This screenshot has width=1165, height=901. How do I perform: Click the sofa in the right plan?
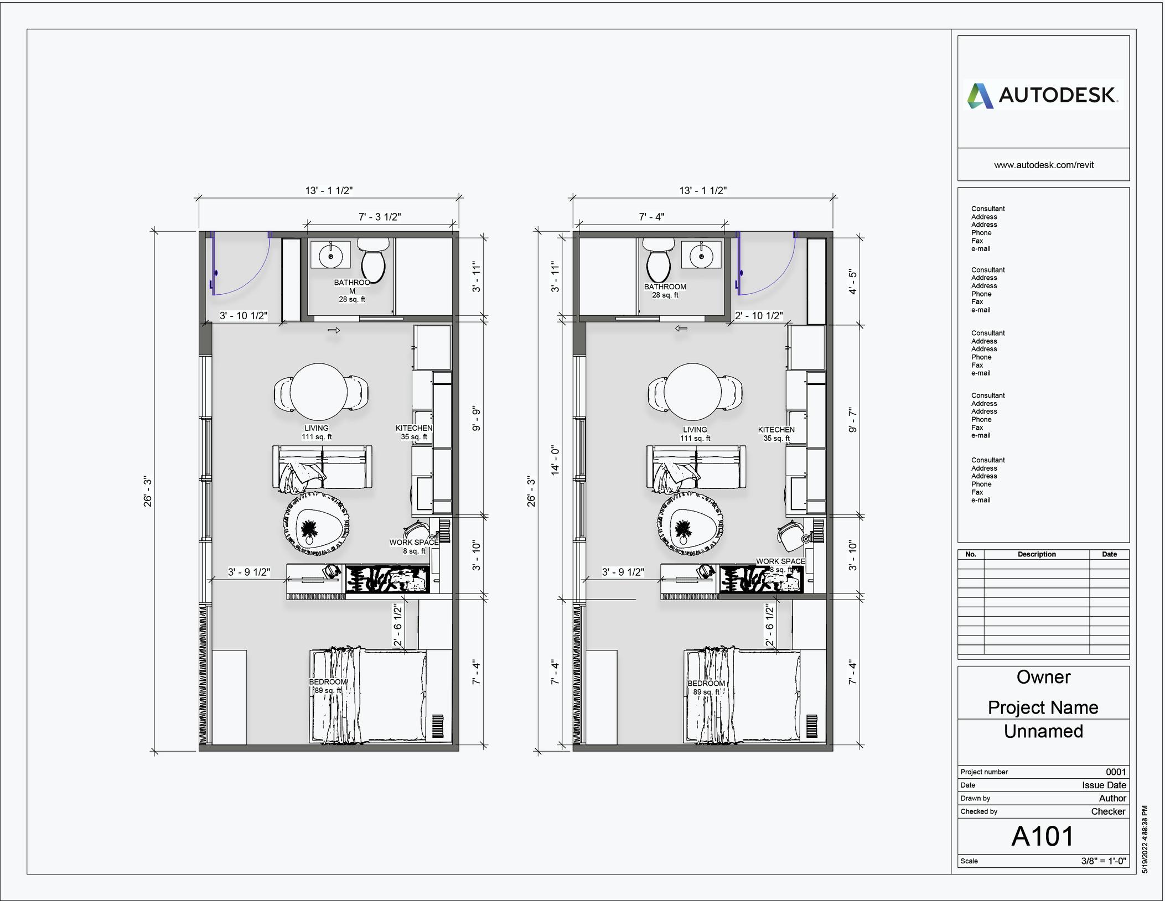[x=695, y=467]
